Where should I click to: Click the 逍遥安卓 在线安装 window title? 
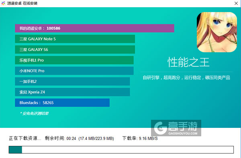[x=22, y=3]
